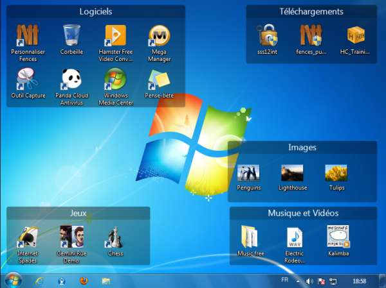Launch Hamster Free Video Converter
The width and height of the screenshot is (386, 288).
tap(115, 37)
